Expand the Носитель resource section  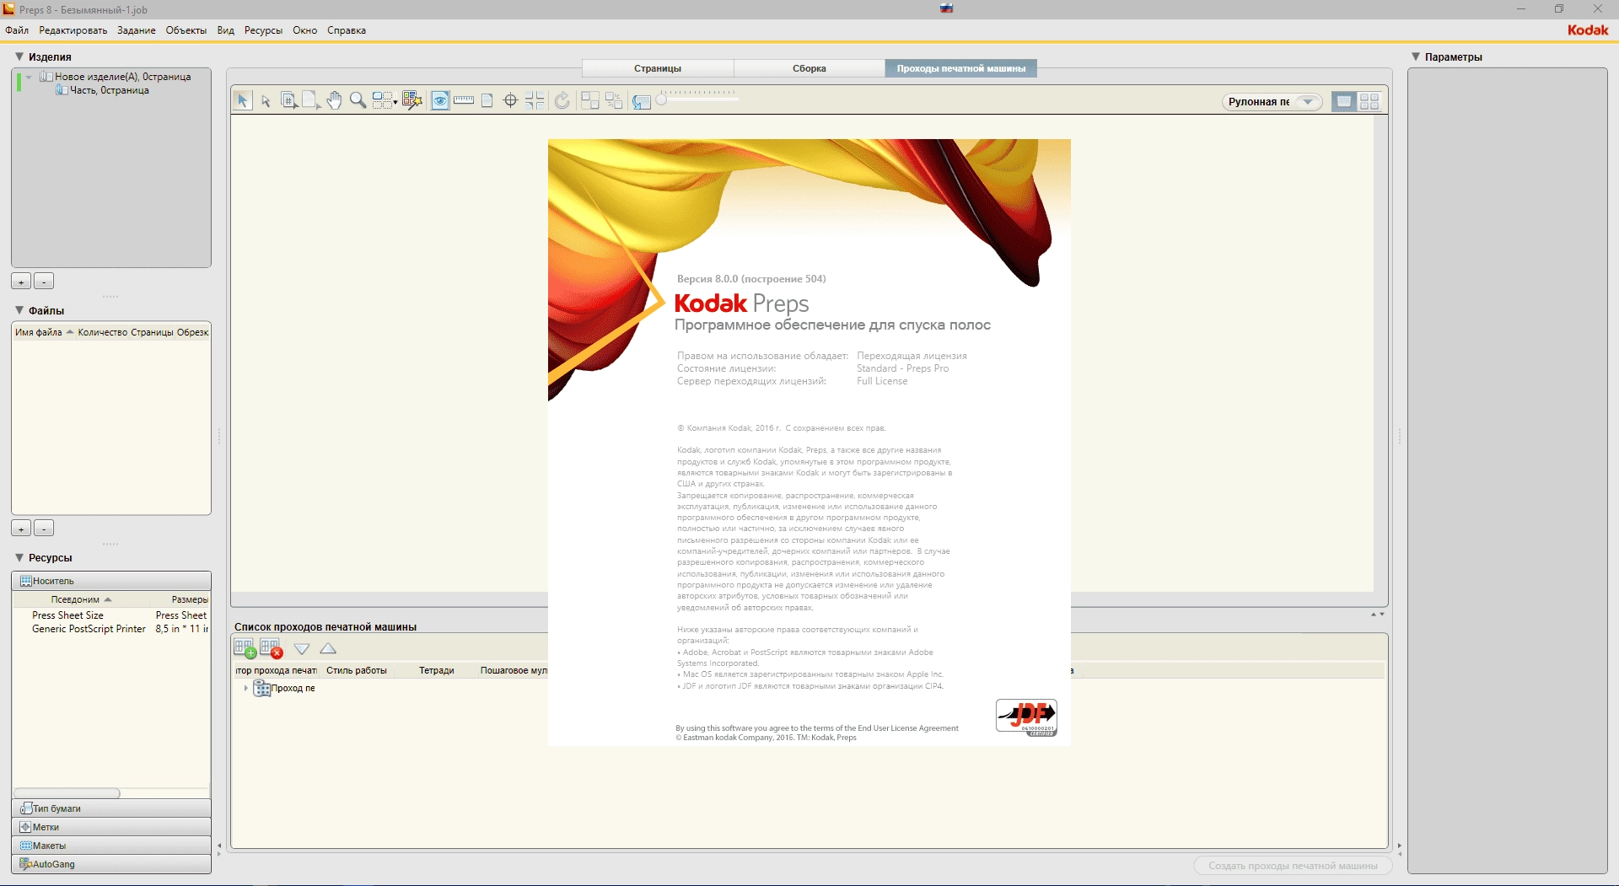pyautogui.click(x=111, y=581)
